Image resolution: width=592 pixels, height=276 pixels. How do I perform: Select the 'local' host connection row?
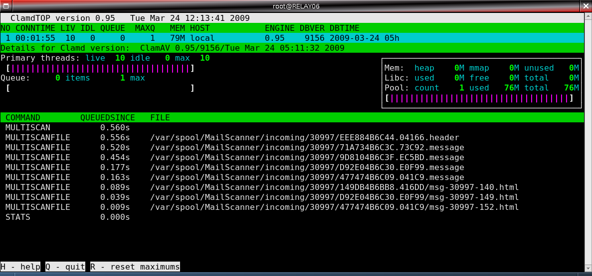coord(292,38)
